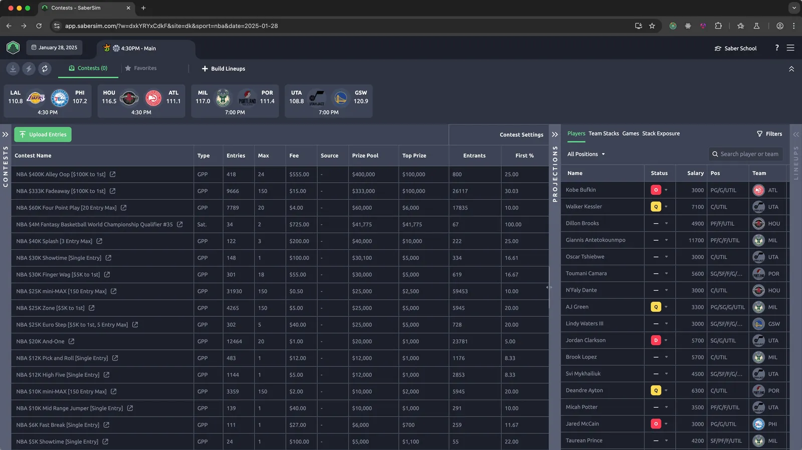The height and width of the screenshot is (450, 802).
Task: Open external link for NBA $400K Alley Oop
Action: point(113,174)
